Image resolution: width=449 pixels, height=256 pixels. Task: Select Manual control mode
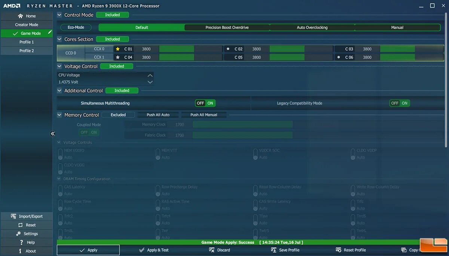coord(397,27)
